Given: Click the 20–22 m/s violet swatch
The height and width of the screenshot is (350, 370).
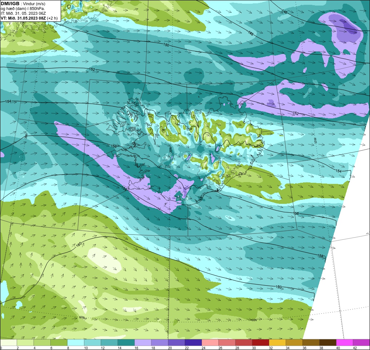Looking at the screenshot, I should tap(176, 343).
